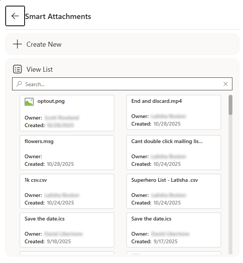Screen dimensions: 243x263
Task: Clear search with the X icon
Action: click(x=226, y=84)
